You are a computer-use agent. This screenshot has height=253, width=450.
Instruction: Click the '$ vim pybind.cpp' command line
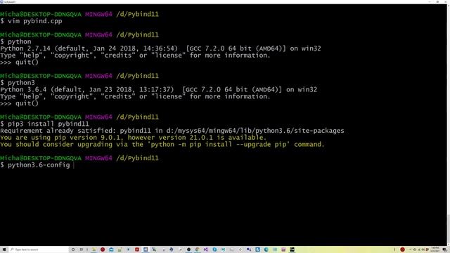[31, 21]
